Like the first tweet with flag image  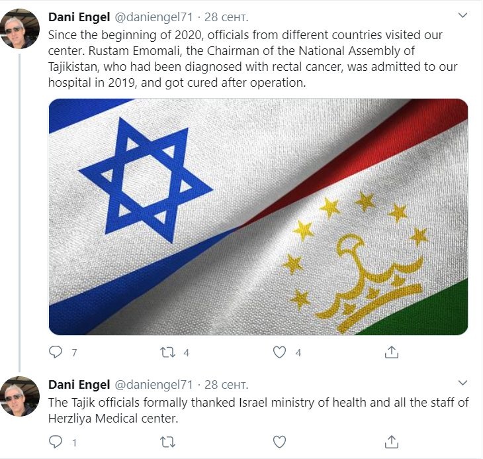pos(281,352)
